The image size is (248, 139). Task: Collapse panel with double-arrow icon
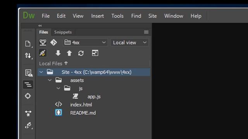click(40, 26)
